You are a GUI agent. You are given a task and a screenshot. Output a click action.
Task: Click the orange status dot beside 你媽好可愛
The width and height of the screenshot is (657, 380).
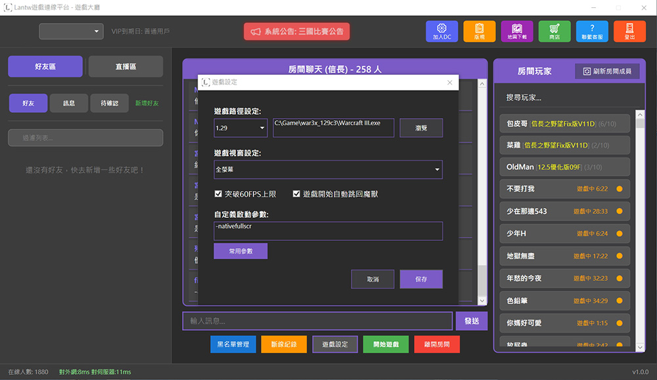[620, 323]
